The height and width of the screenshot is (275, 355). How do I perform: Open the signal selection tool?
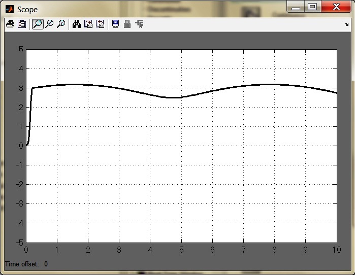pyautogui.click(x=139, y=24)
